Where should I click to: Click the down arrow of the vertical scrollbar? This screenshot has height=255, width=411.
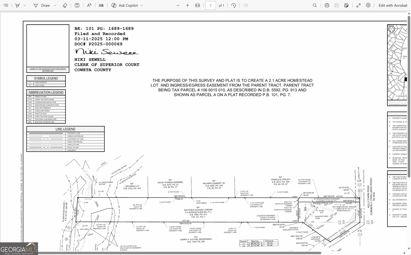pos(409,249)
